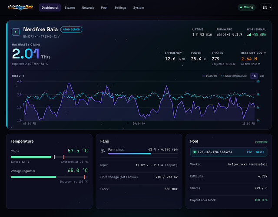Click the 100.0 % payout on a block value
Viewport: 278px width, 217px height.
click(x=261, y=200)
